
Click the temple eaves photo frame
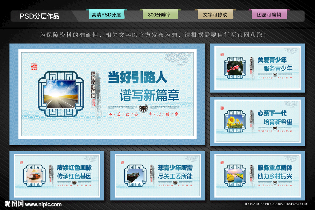point(135,176)
